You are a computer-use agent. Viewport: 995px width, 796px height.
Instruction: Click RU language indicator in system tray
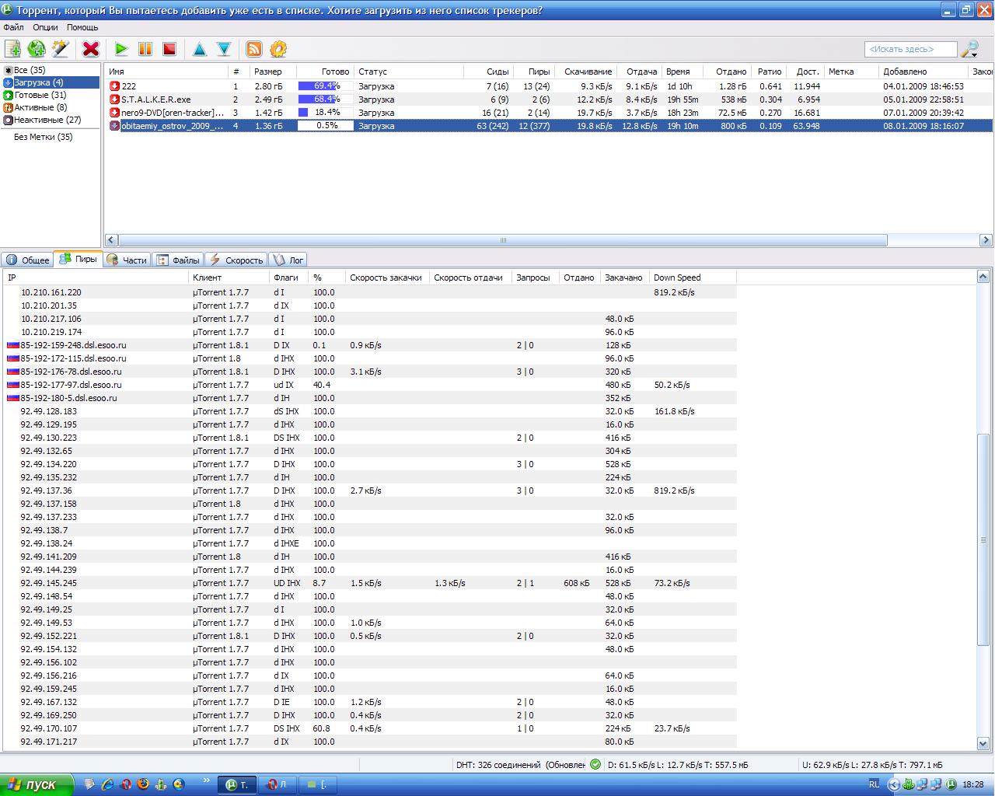[875, 784]
